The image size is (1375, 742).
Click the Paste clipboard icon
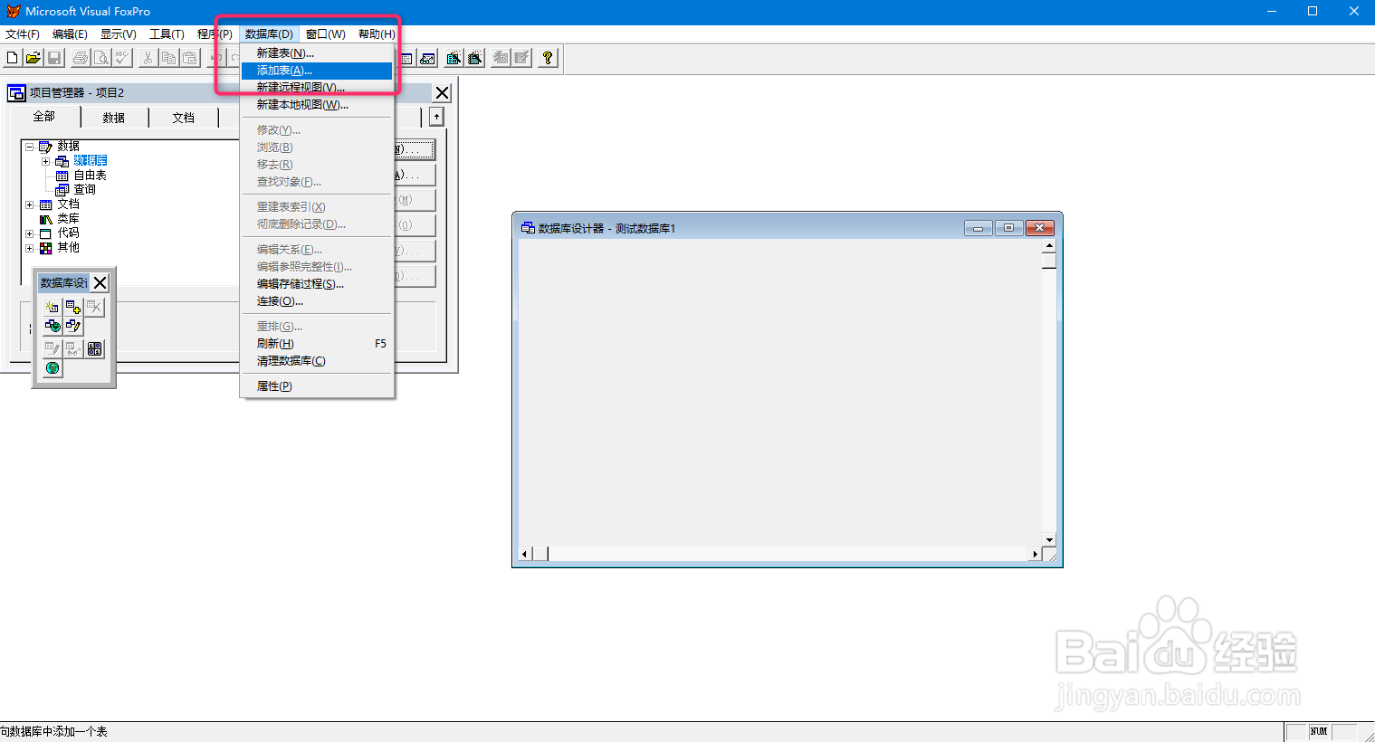(x=189, y=58)
